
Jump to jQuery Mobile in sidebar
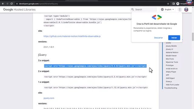point(171,46)
